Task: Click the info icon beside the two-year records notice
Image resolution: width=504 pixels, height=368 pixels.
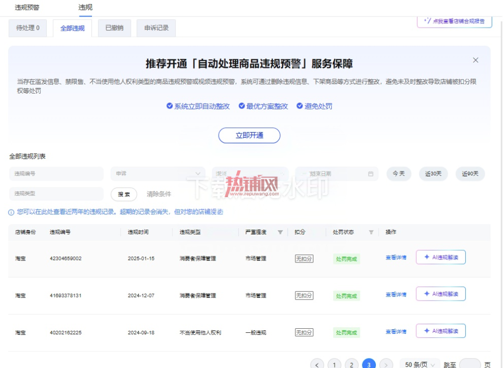Action: pyautogui.click(x=11, y=212)
